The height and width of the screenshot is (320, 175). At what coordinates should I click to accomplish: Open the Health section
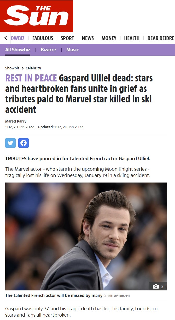[x=132, y=38]
